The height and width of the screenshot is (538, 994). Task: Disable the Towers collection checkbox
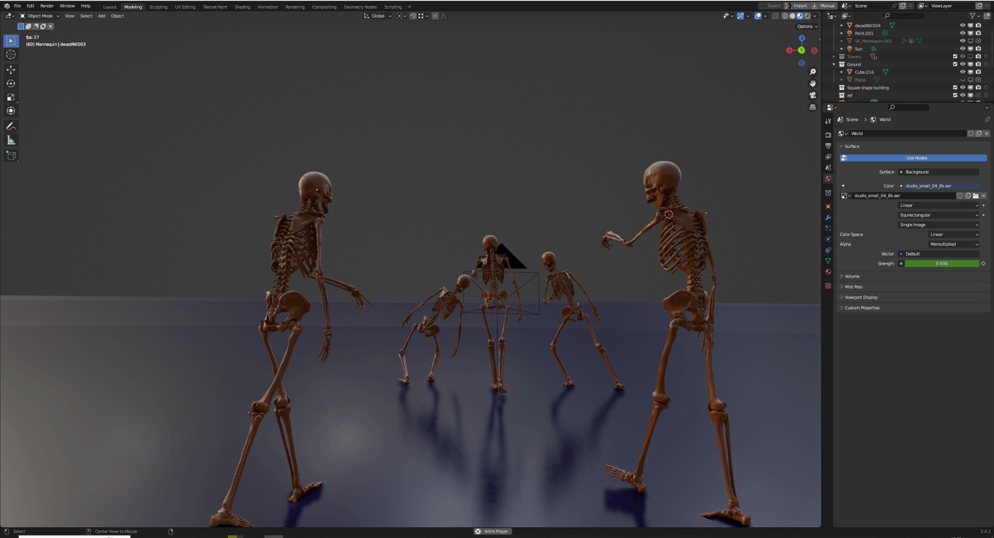click(955, 56)
